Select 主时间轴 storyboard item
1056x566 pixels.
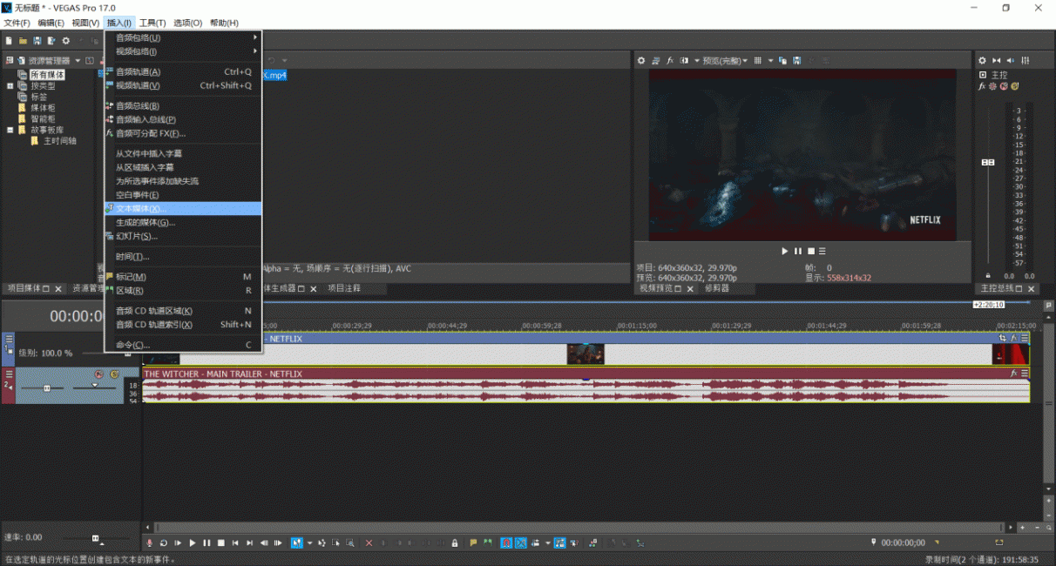point(60,141)
